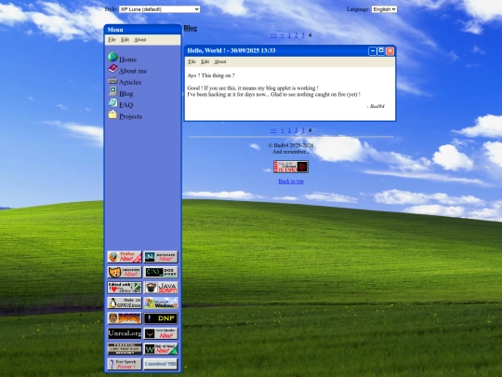Click the notepad icon beside FAQ
Viewport: 502px width, 377px height.
112,103
